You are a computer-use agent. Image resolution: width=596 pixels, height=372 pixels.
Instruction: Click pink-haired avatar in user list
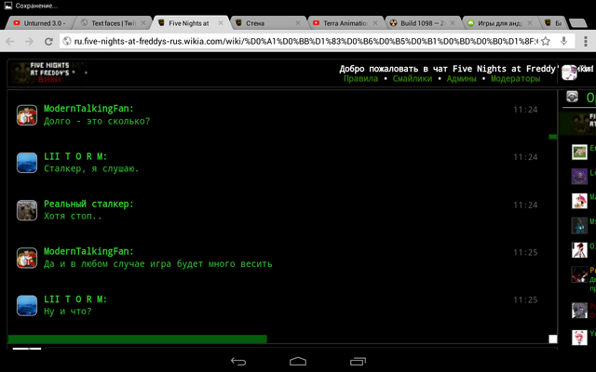579,201
